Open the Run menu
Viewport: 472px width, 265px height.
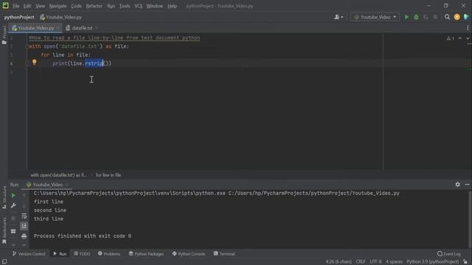[111, 6]
